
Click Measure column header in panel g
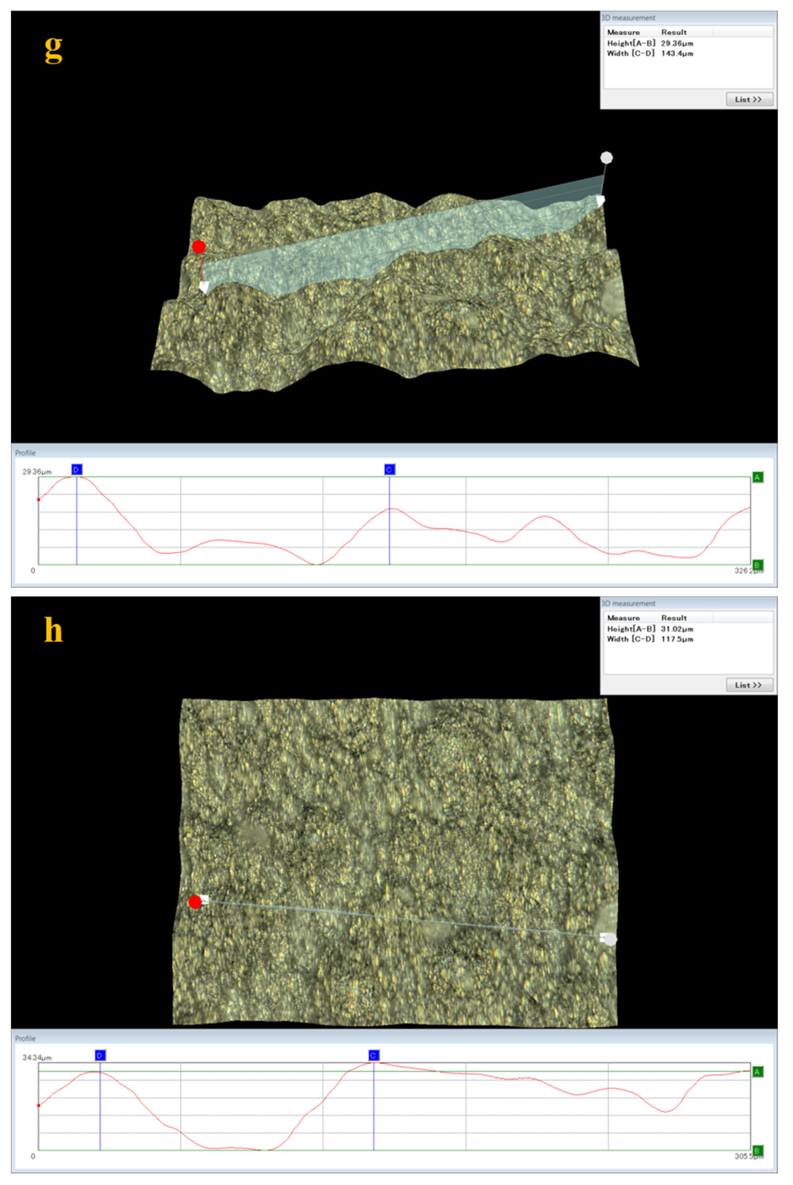pos(624,32)
